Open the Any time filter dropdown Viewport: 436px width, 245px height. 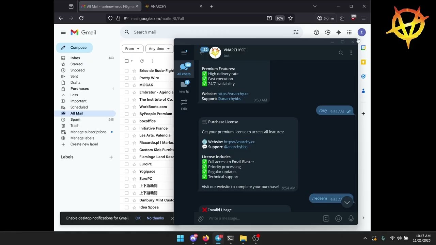[x=159, y=49]
